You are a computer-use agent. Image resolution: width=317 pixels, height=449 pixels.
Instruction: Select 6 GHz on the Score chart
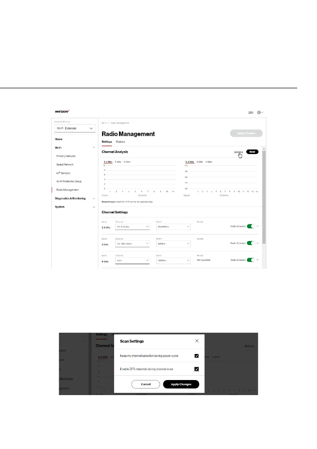[127, 162]
